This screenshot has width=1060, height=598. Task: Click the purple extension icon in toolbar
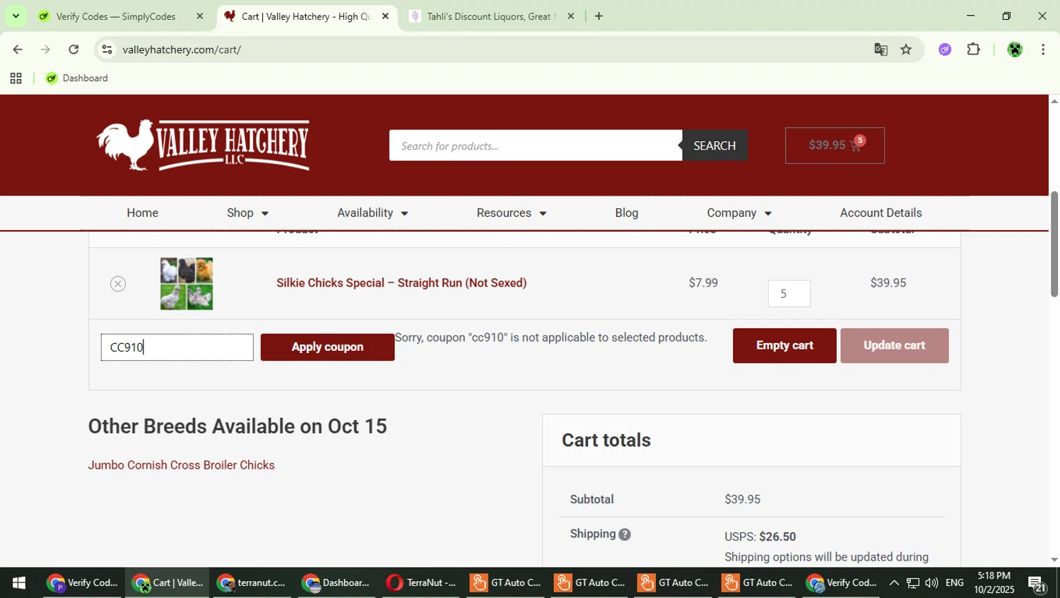(x=945, y=49)
